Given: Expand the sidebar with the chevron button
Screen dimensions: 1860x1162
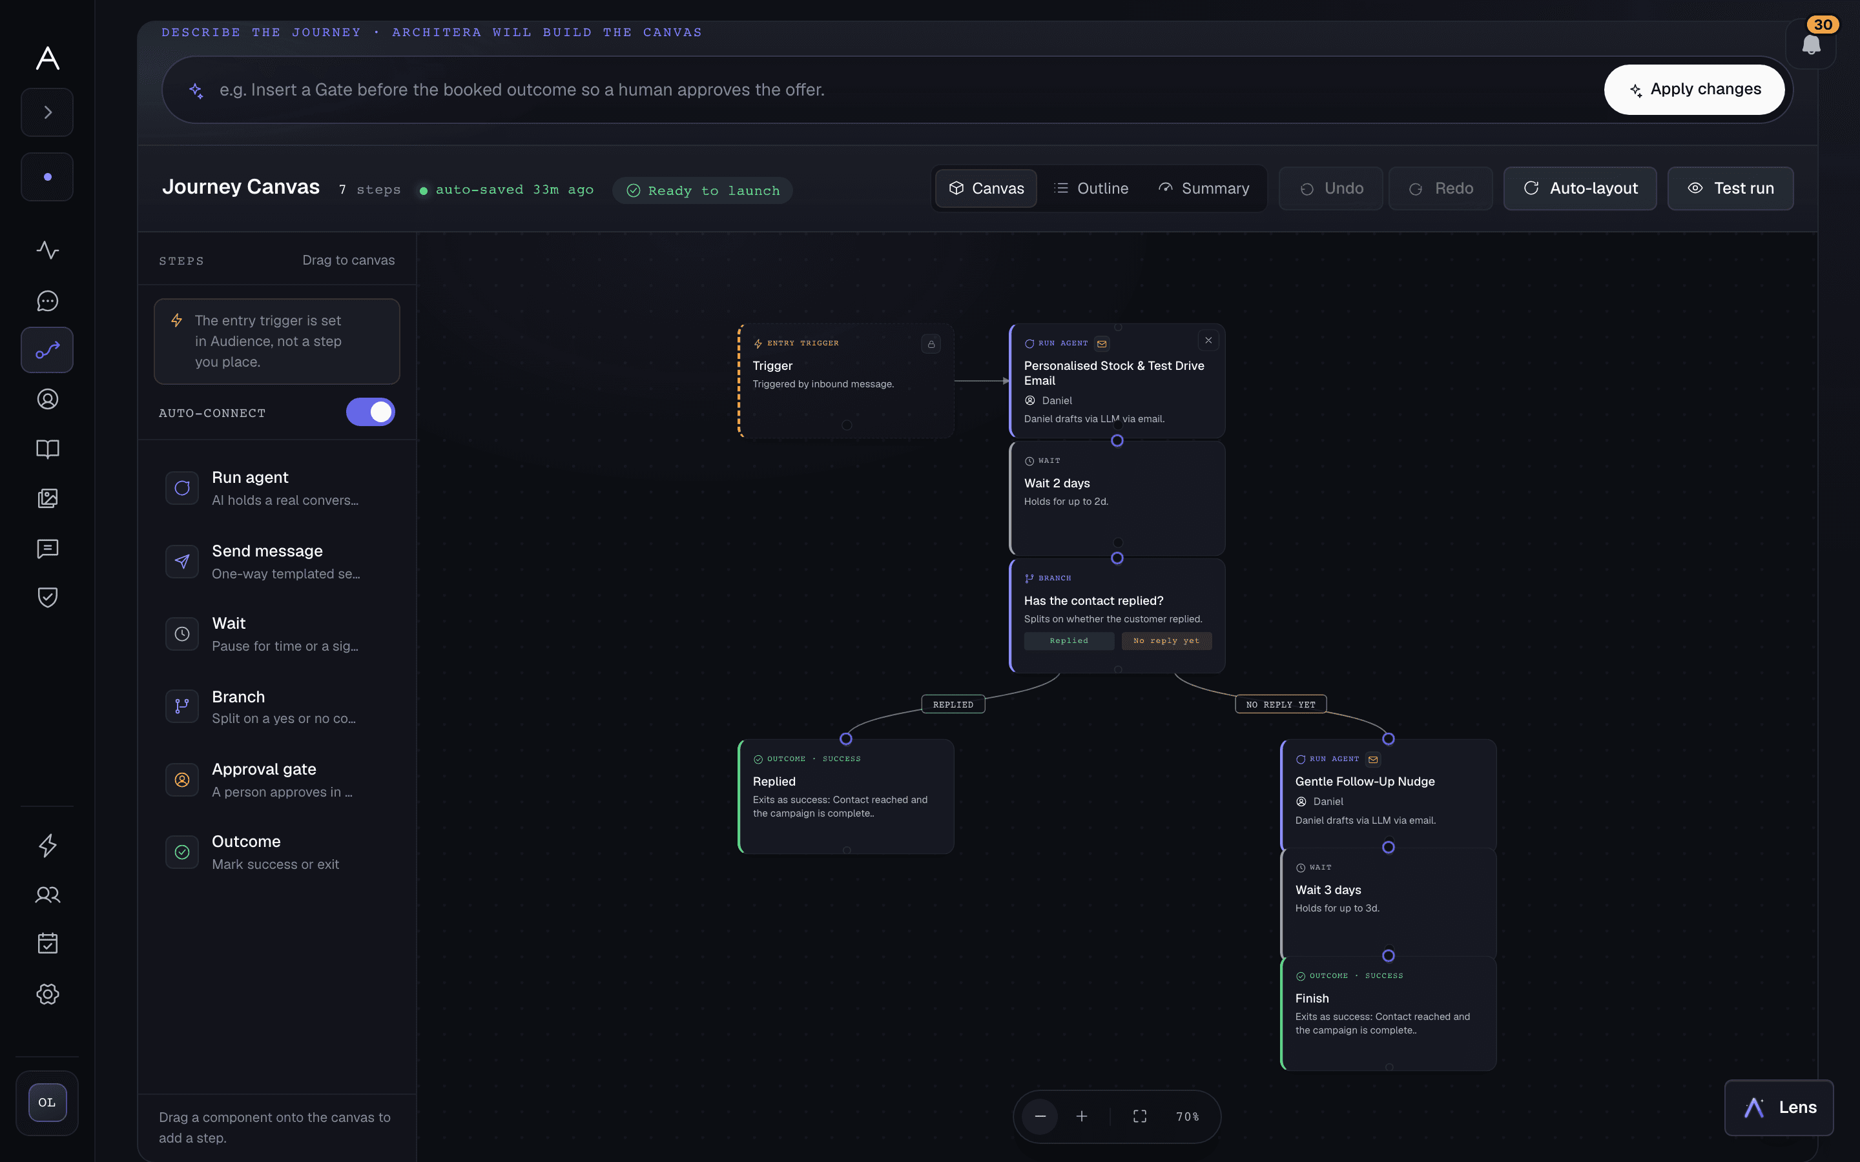Looking at the screenshot, I should pyautogui.click(x=48, y=112).
